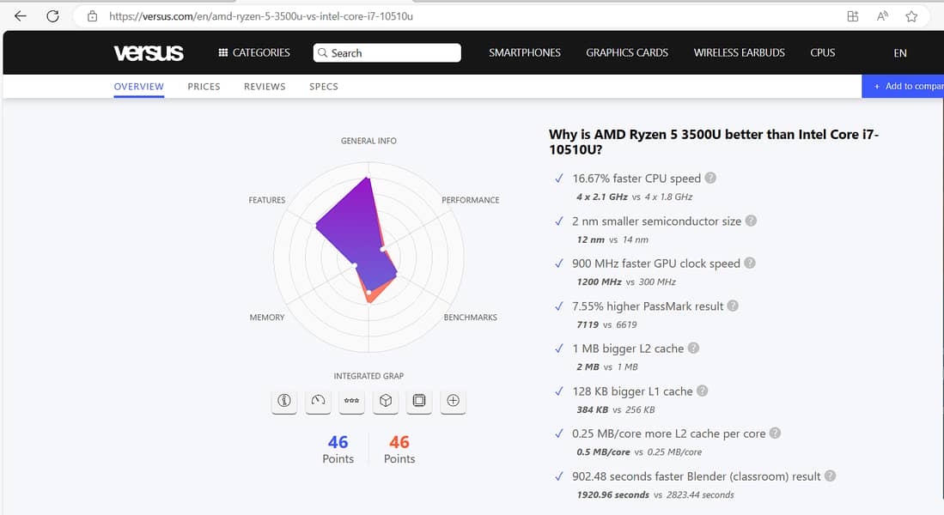The image size is (944, 515).
Task: Go to the Reviews tab
Action: tap(264, 87)
